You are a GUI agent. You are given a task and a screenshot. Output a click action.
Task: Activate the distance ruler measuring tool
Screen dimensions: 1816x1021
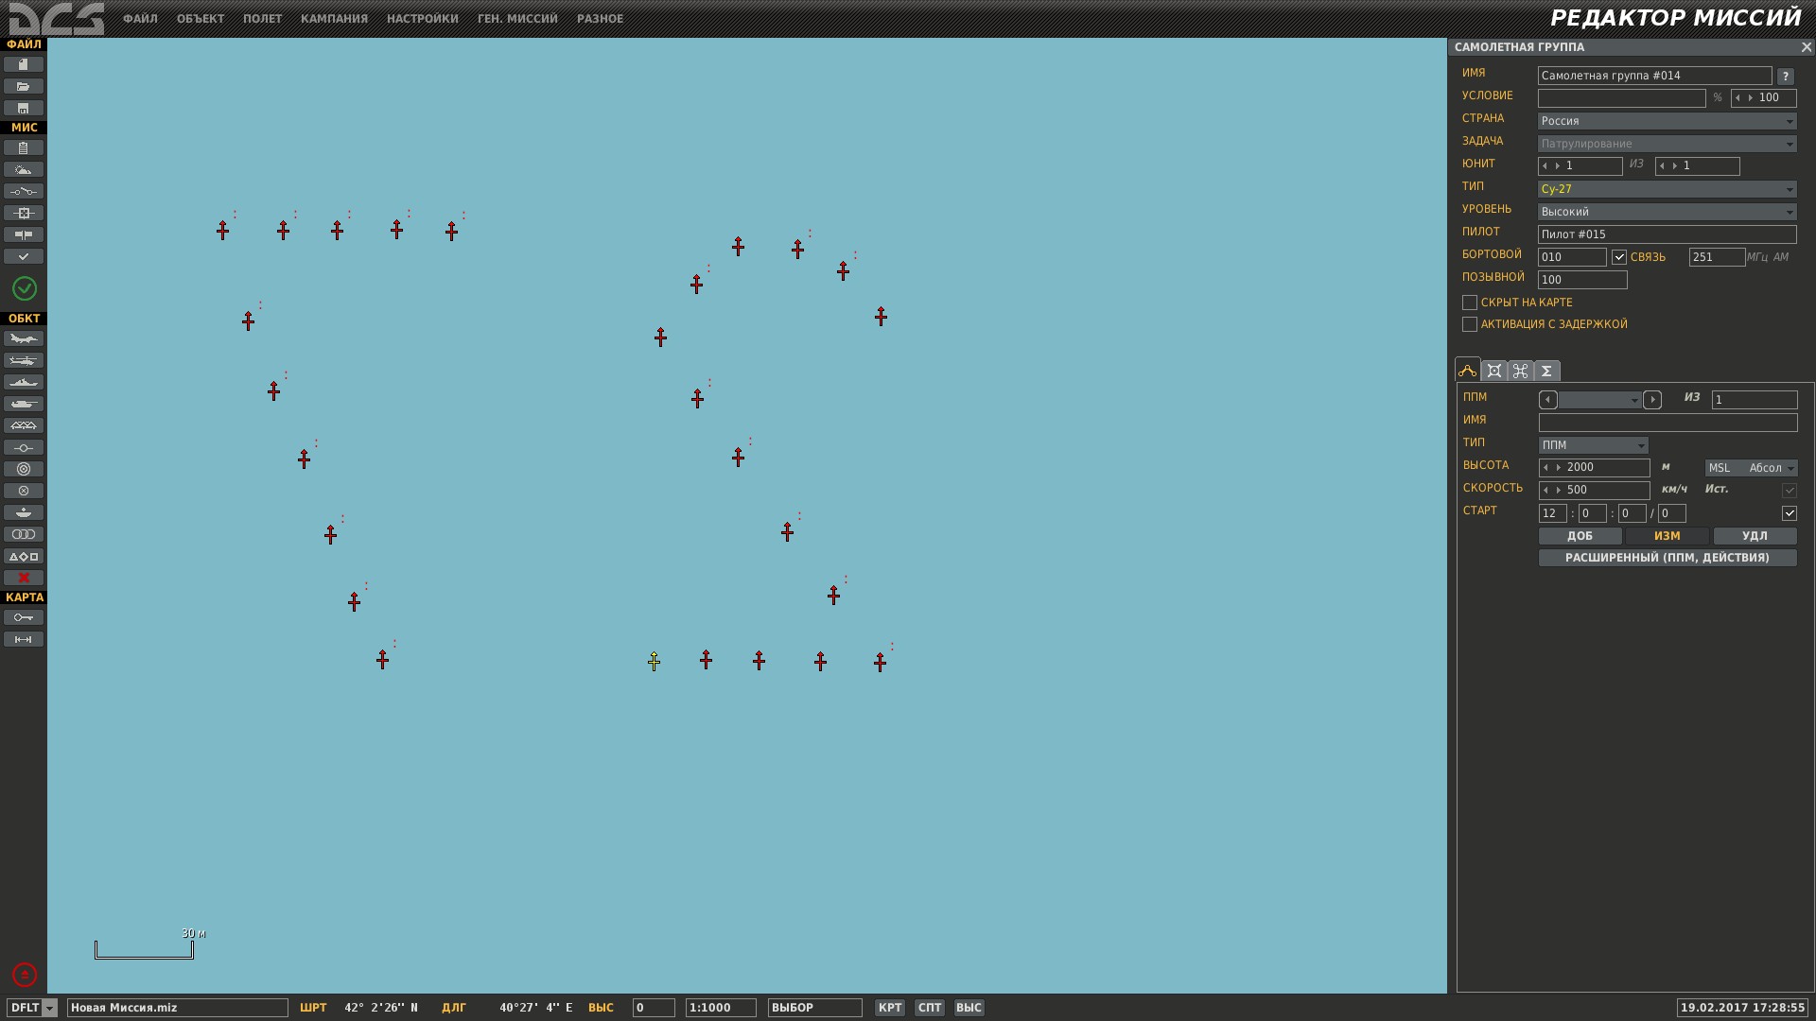coord(24,639)
